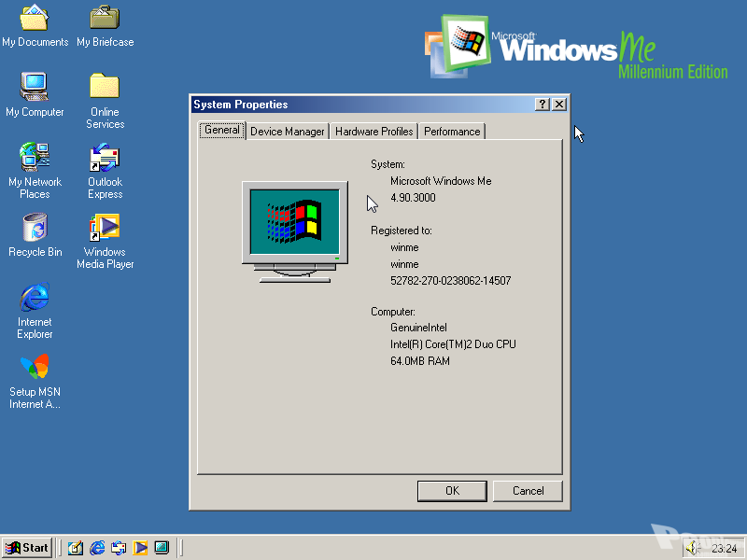
Task: Click the My Network Places icon
Action: click(x=35, y=157)
